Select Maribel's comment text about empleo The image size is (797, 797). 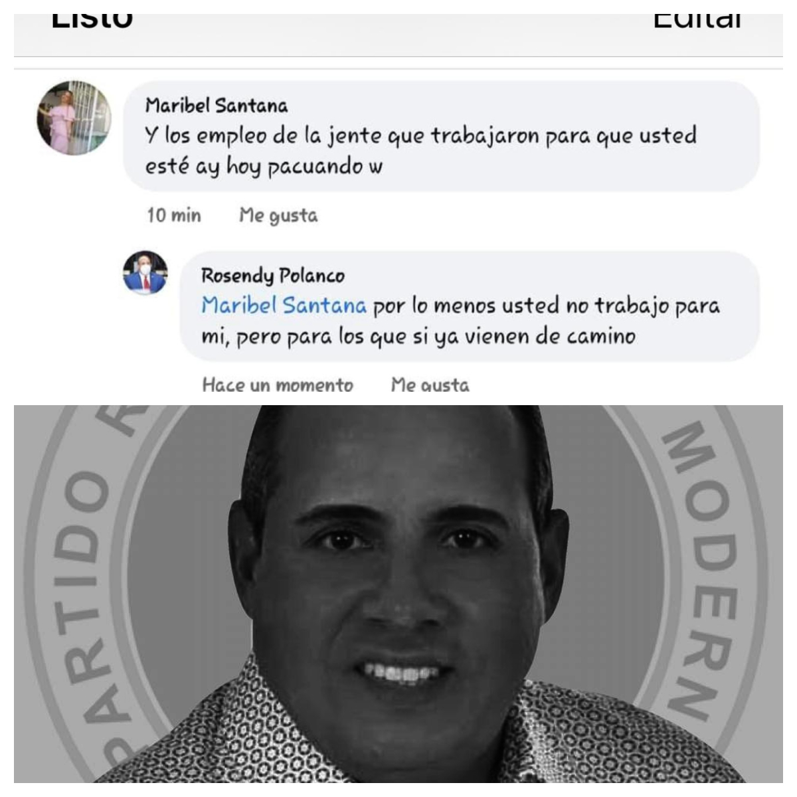point(421,151)
